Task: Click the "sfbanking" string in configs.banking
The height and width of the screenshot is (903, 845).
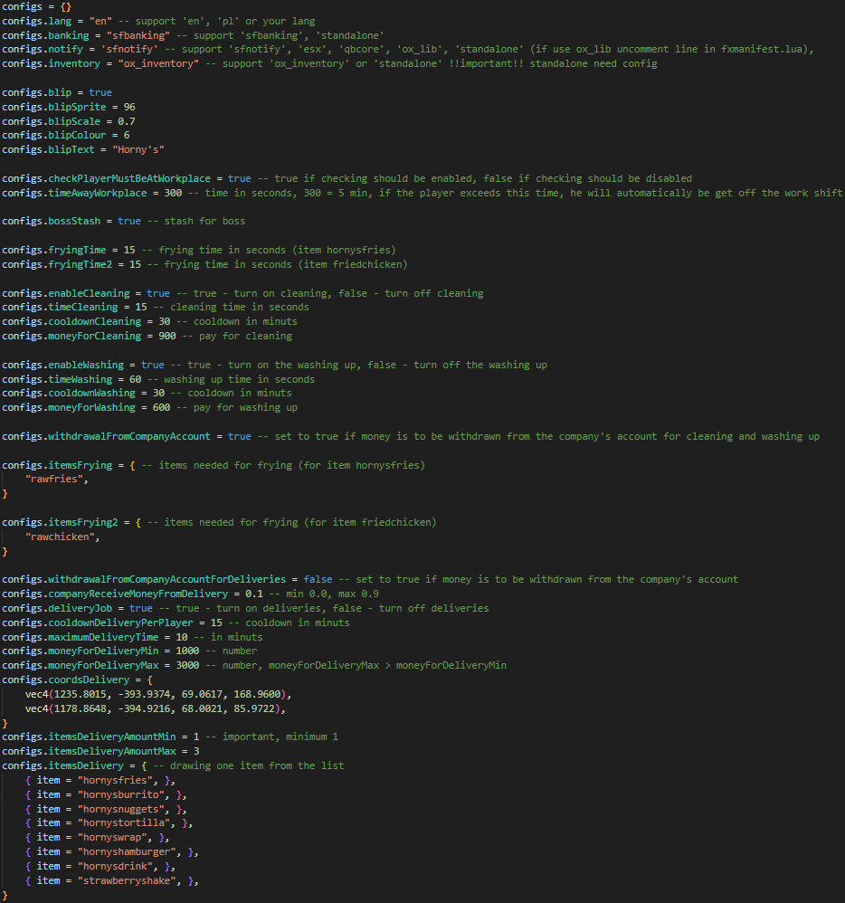Action: pos(138,35)
